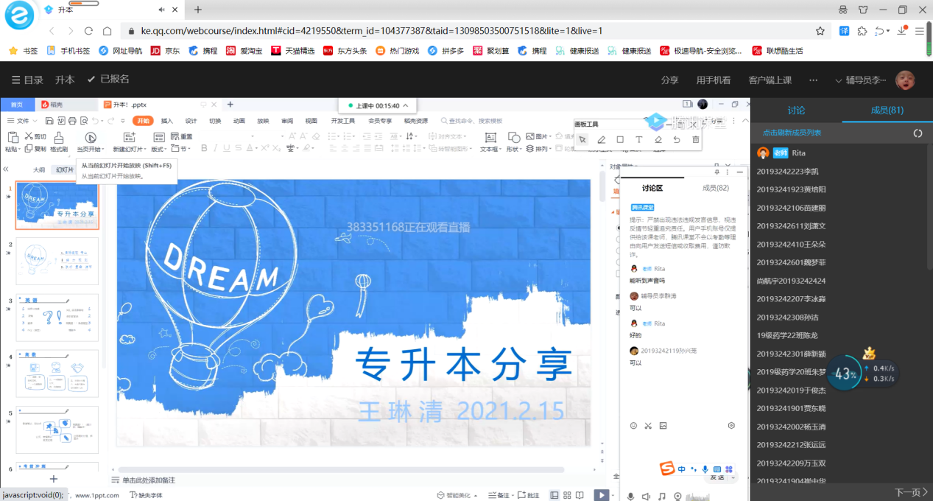The image size is (933, 501).
Task: Choose the rectangle tool in drawing toolbar
Action: (x=620, y=139)
